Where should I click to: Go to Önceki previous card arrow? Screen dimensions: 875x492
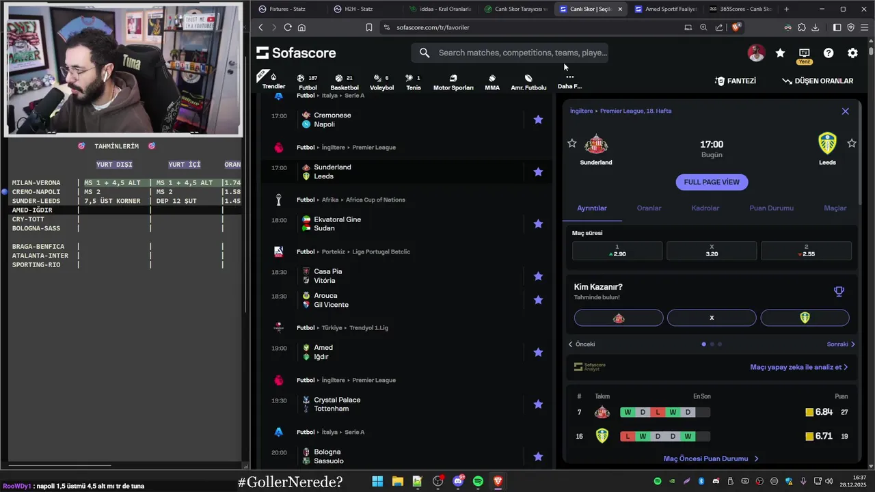coord(582,344)
